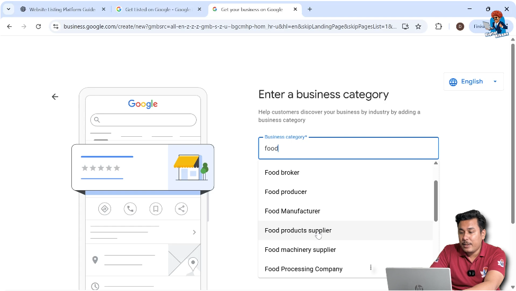Close the Get Listed on Google tab

coord(199,9)
